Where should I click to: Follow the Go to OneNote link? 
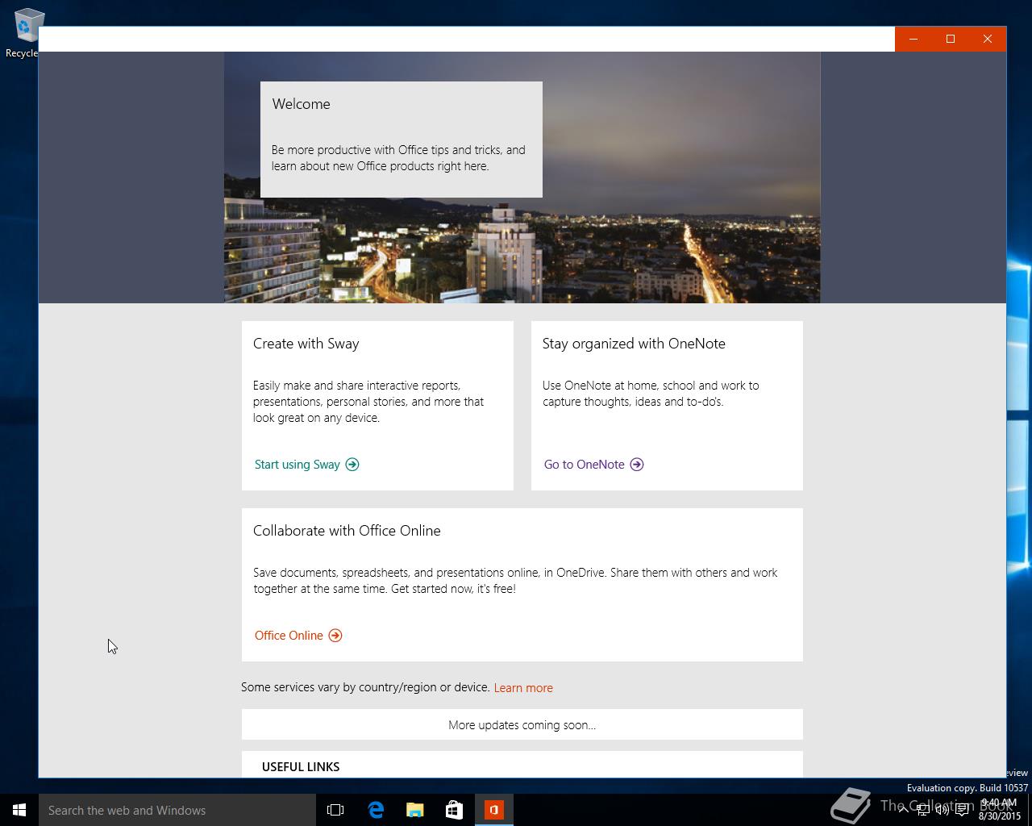point(584,465)
